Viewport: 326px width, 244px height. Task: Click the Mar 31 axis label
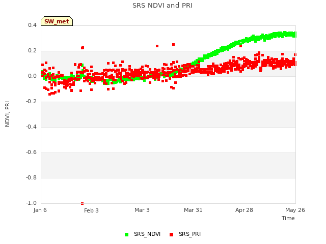pos(193,210)
